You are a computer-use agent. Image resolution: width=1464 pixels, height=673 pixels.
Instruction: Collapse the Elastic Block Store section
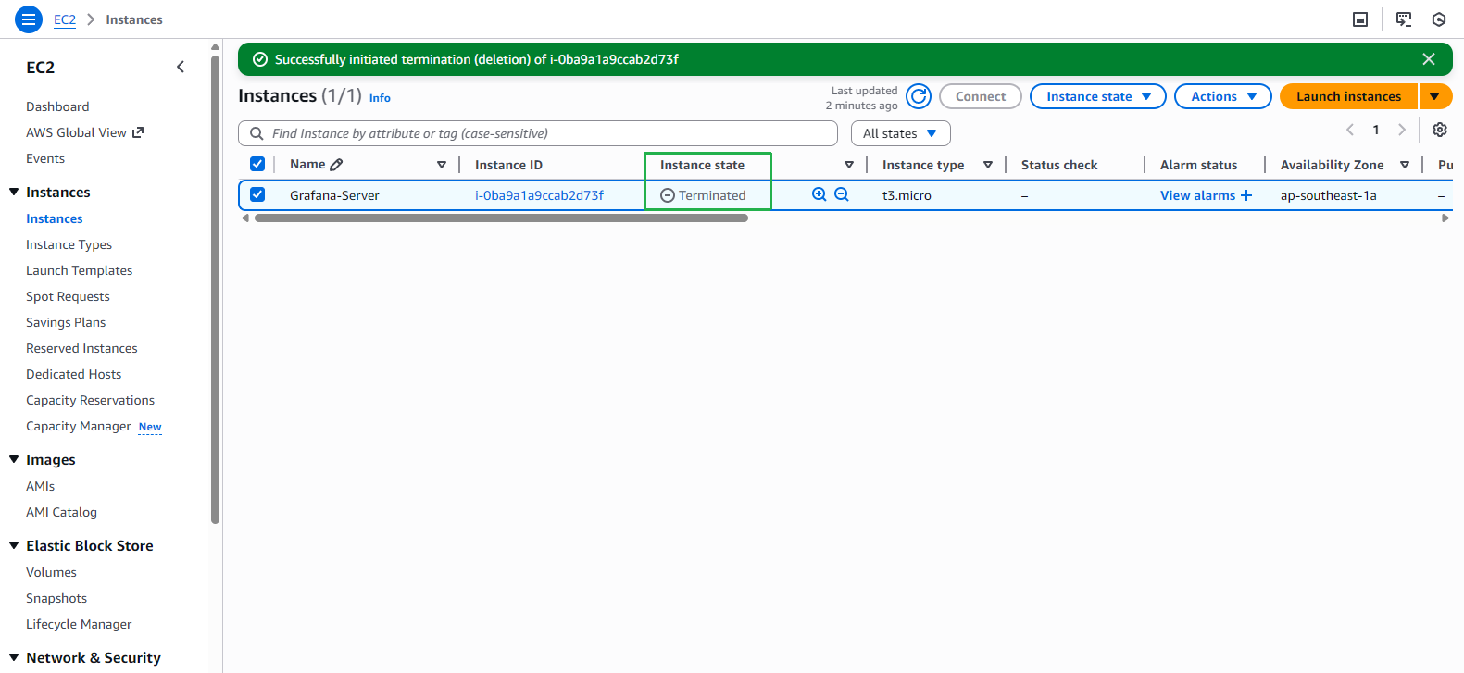tap(14, 545)
